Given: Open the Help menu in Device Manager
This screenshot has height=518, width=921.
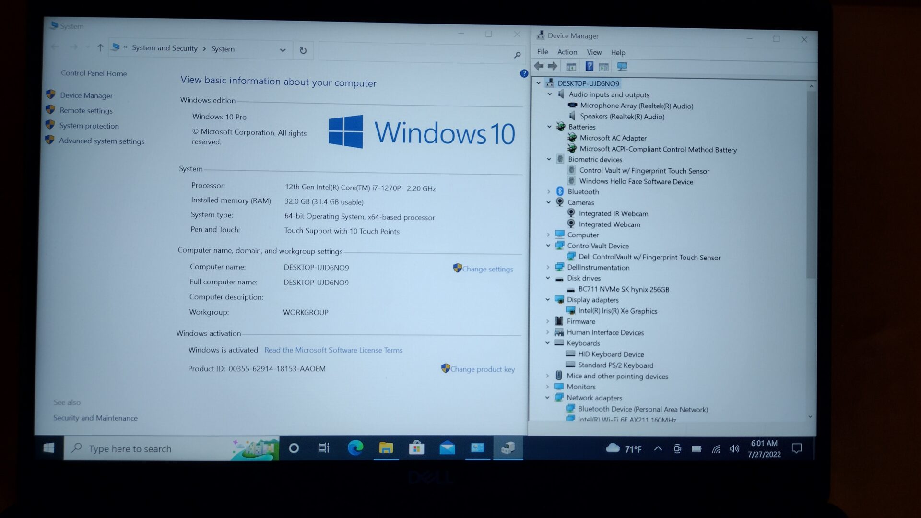Looking at the screenshot, I should coord(618,52).
